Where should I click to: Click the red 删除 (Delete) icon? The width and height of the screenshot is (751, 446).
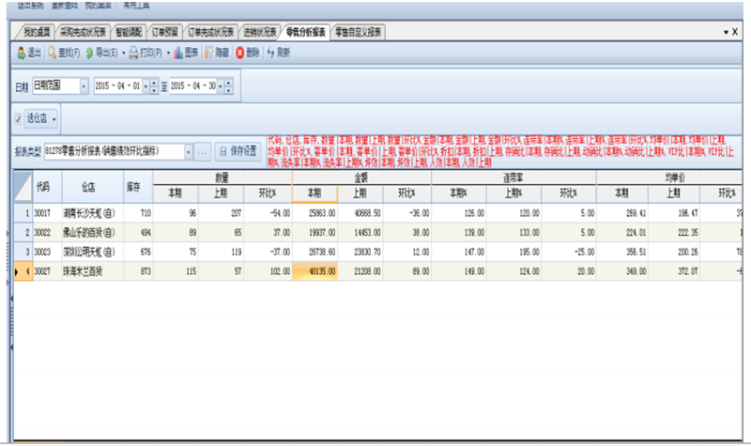240,53
